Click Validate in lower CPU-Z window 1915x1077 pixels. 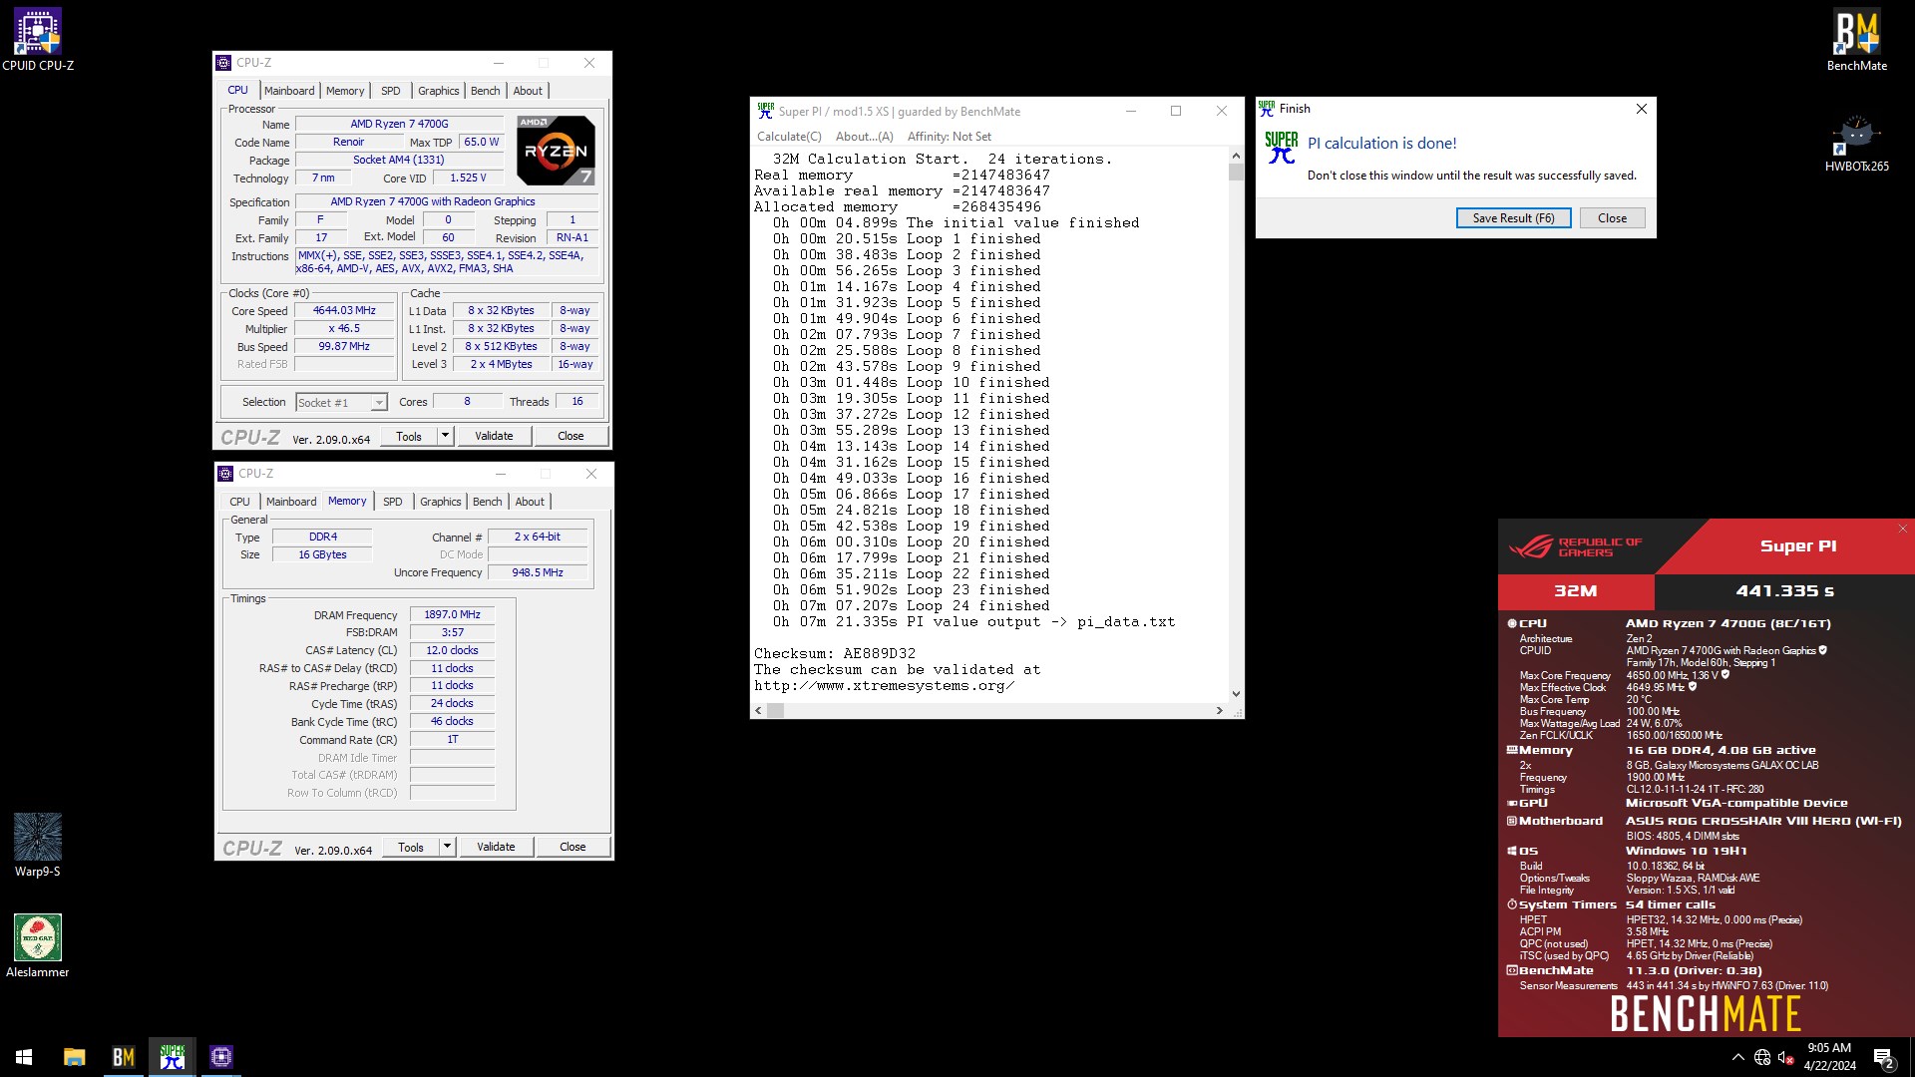click(496, 847)
